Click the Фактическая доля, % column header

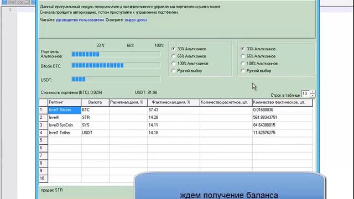click(174, 102)
